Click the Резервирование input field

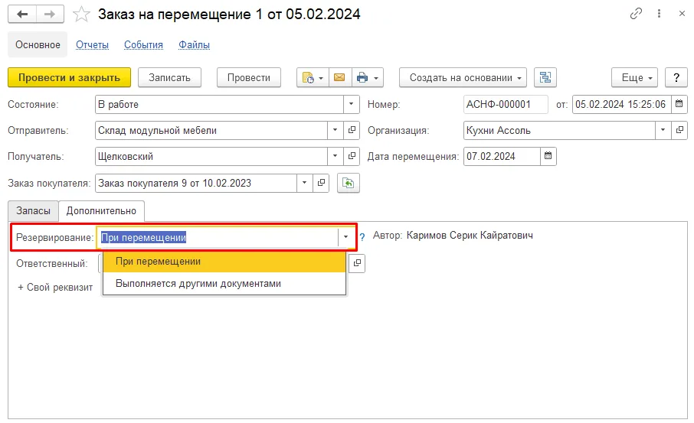coord(218,237)
